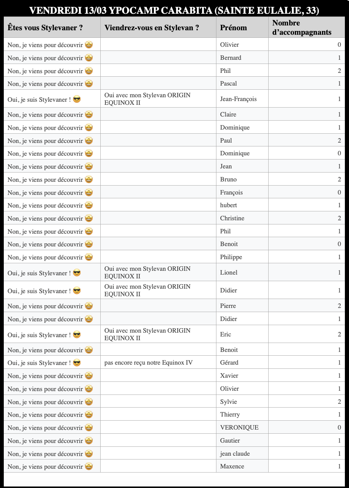Image resolution: width=349 pixels, height=488 pixels.
Task: Select the name cell "jean claude"
Action: (x=235, y=454)
